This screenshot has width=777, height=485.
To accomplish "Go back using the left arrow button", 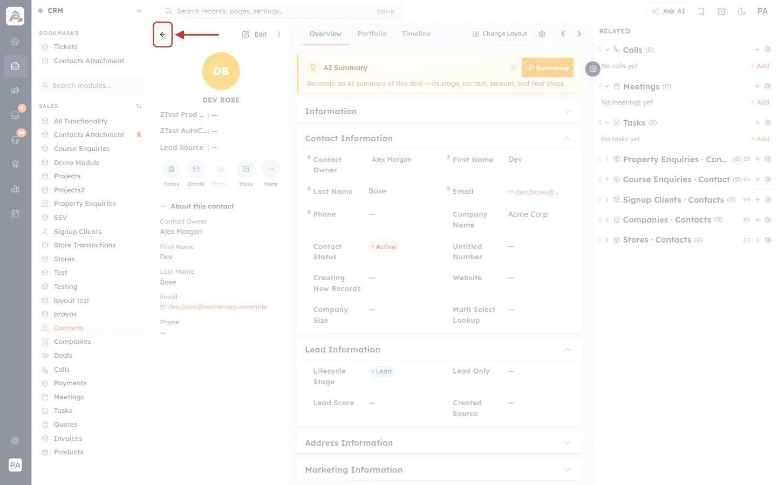I will click(162, 34).
